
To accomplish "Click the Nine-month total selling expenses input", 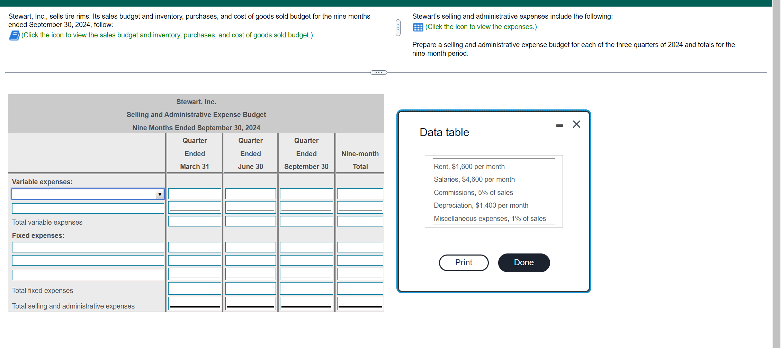I will click(360, 303).
